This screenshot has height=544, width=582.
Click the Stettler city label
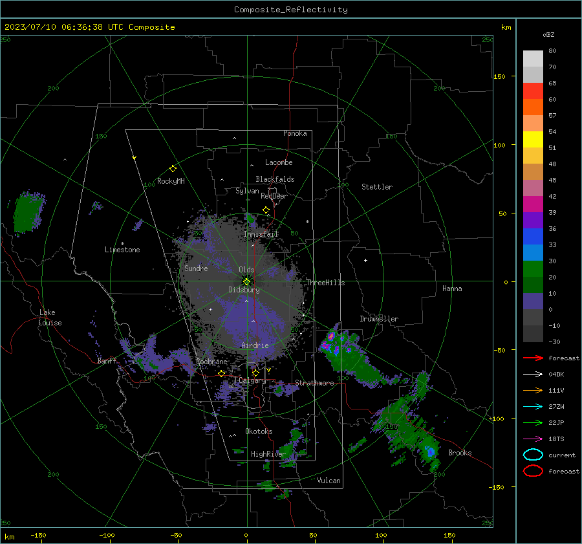pyautogui.click(x=377, y=187)
